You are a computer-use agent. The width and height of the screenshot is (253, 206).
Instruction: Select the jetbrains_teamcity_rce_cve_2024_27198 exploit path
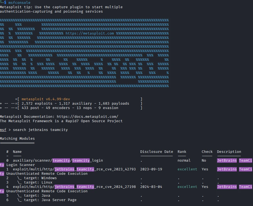pos(74,187)
